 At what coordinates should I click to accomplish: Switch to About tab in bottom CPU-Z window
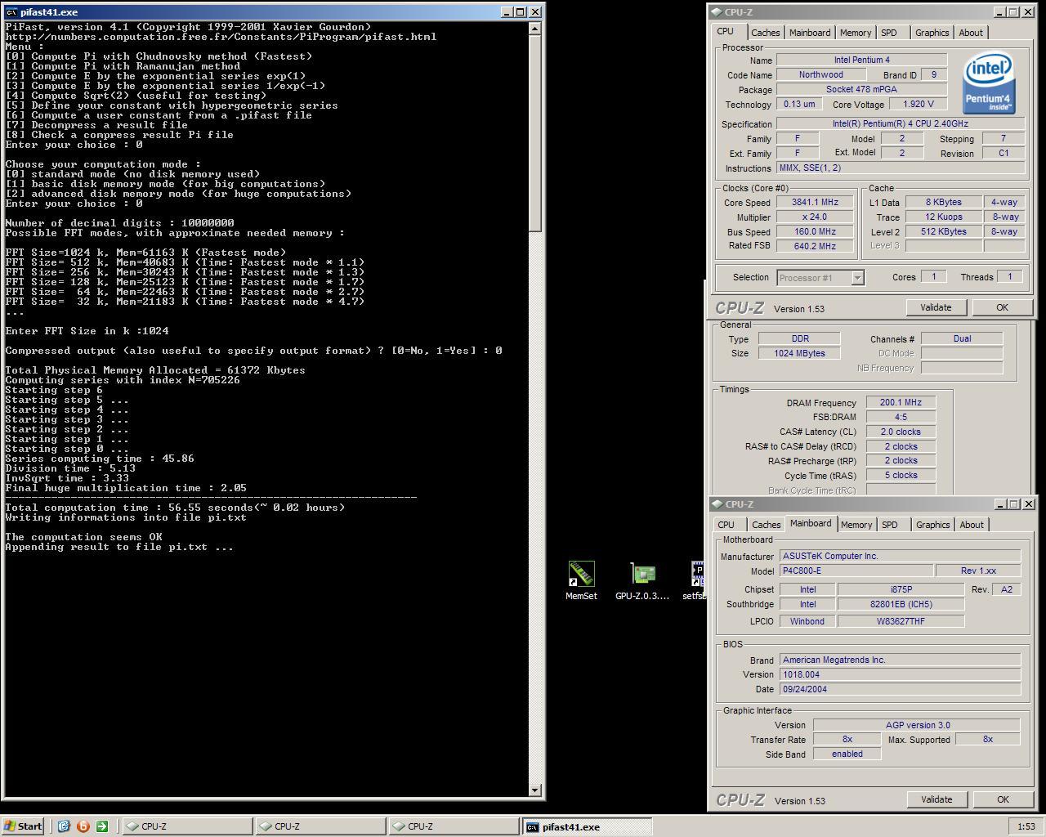pyautogui.click(x=972, y=525)
